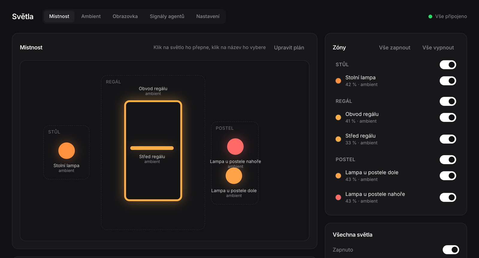Click the Všechna světla panel heading
The width and height of the screenshot is (479, 258).
(x=353, y=235)
